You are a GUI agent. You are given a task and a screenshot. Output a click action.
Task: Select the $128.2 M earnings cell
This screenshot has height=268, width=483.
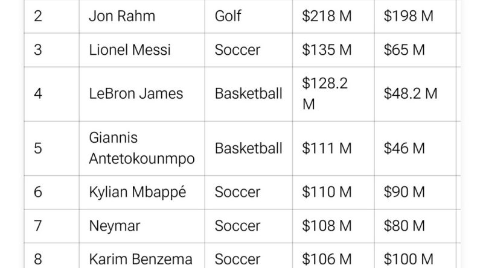pyautogui.click(x=325, y=93)
